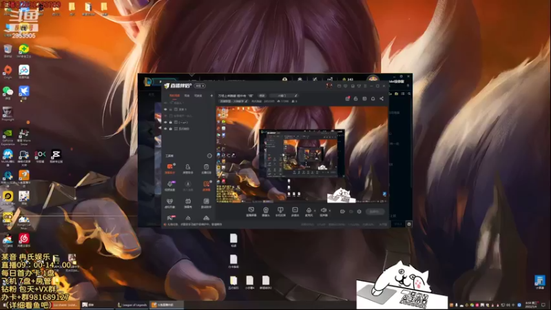Launch the Propnight game shortcut
This screenshot has height=310, width=551.
[x=8, y=113]
